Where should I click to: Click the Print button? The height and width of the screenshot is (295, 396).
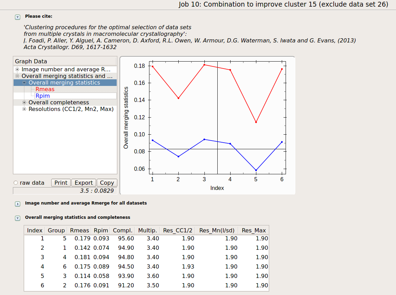click(61, 183)
